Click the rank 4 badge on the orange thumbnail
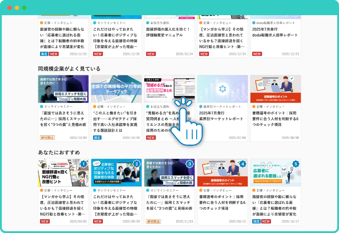Screen dimensions: 339x233 (243, 164)
